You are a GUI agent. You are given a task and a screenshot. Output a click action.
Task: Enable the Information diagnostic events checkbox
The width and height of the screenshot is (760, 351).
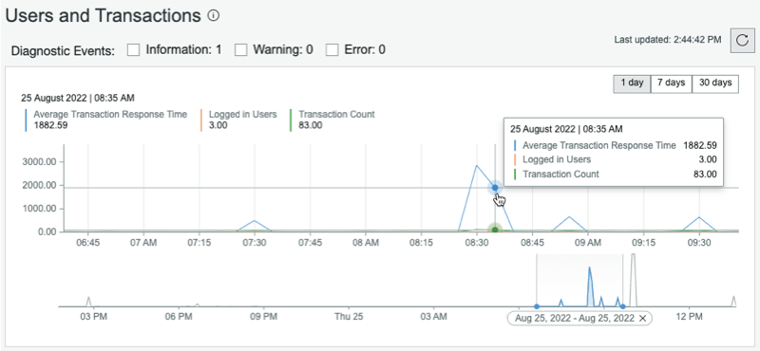[x=133, y=50]
